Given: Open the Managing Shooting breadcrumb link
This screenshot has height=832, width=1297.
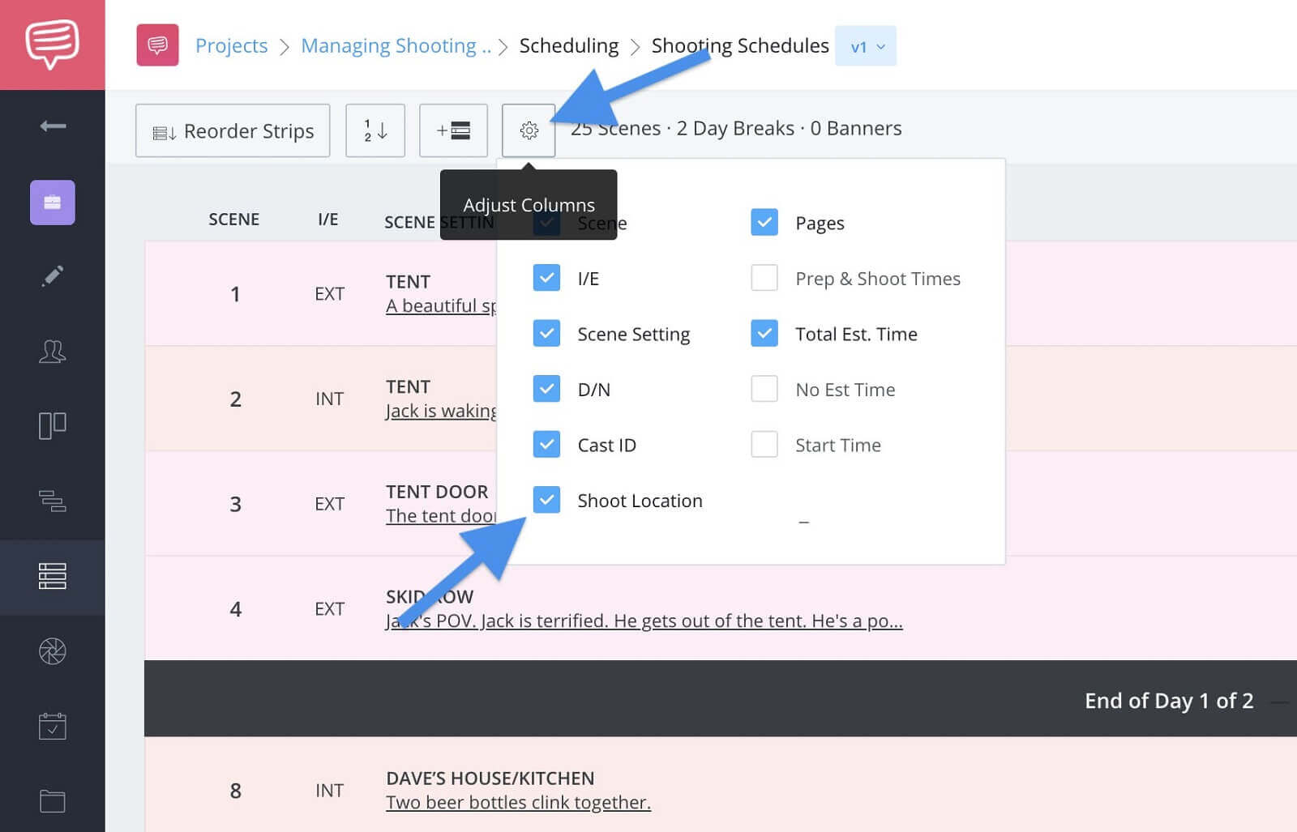Looking at the screenshot, I should point(396,45).
